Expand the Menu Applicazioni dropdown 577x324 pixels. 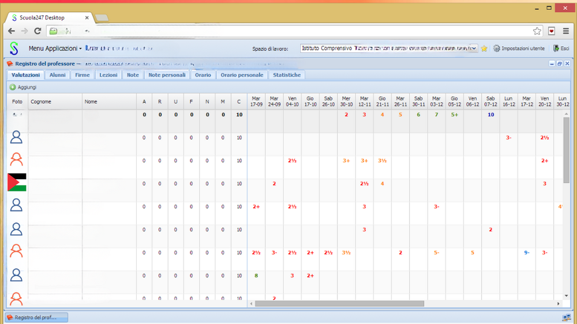coord(55,49)
